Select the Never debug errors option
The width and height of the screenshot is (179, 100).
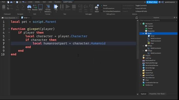tap(104, 6)
